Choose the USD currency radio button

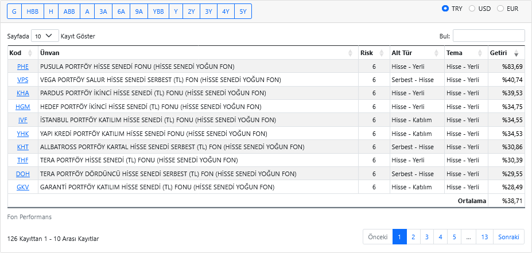click(x=472, y=9)
